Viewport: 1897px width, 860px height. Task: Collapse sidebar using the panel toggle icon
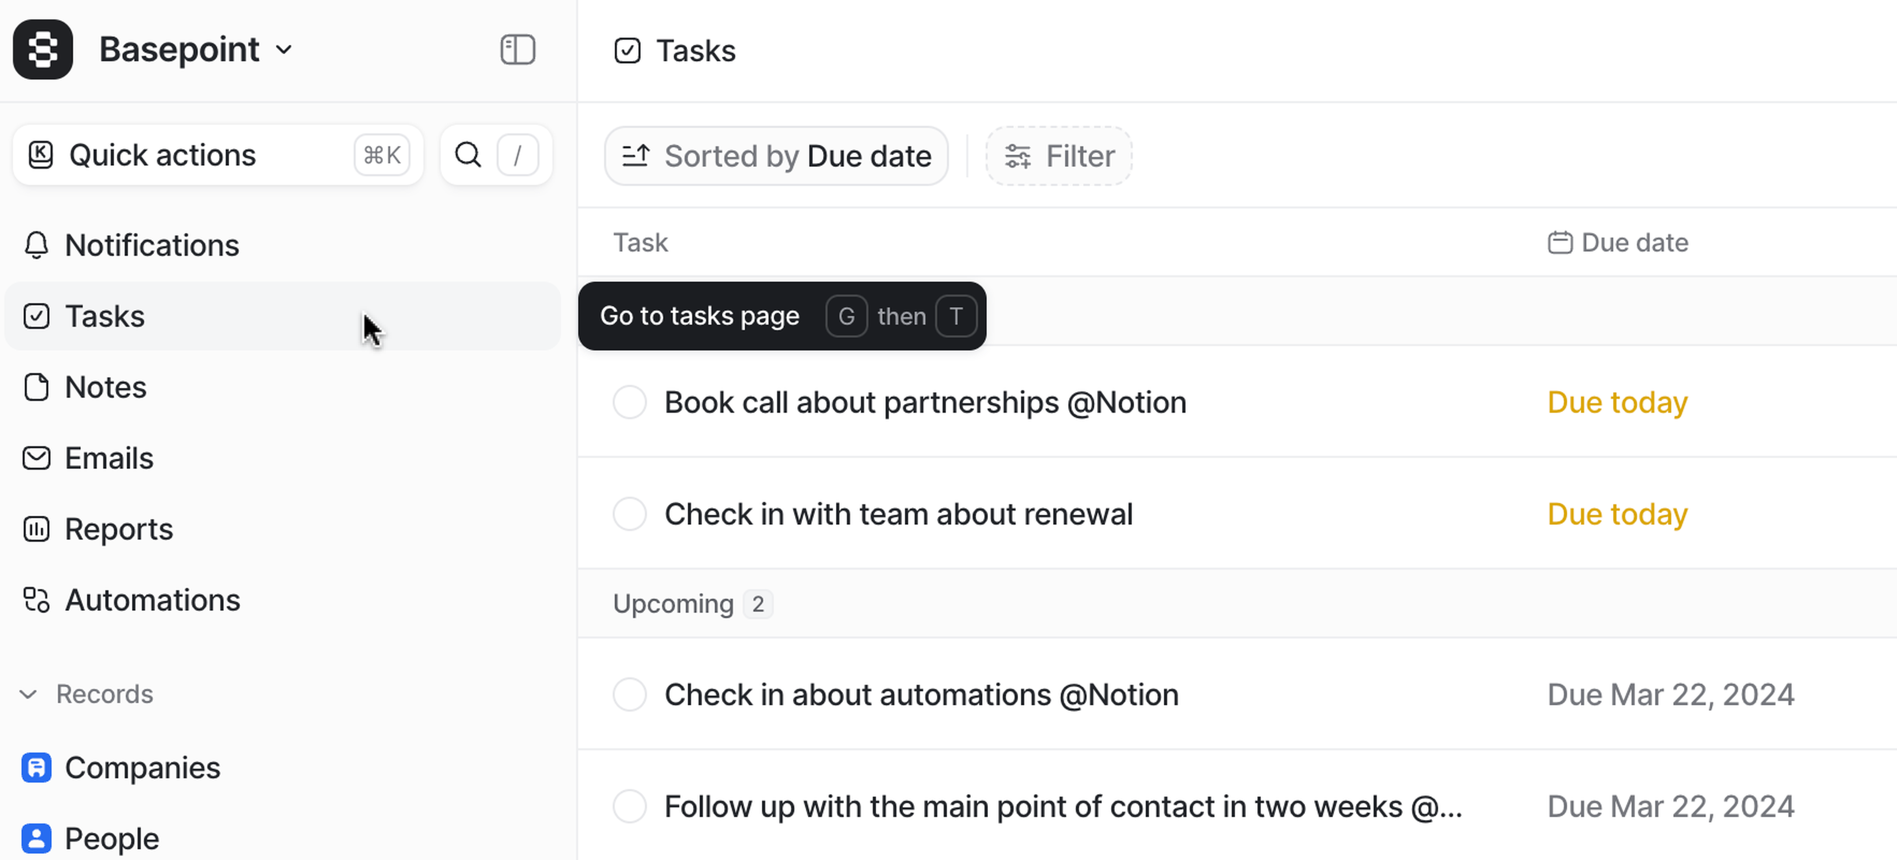point(517,50)
